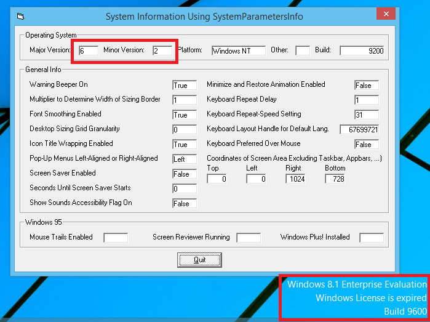
Task: Click the 'Keyboard Preferred Over Mouse' label
Action: pos(253,143)
